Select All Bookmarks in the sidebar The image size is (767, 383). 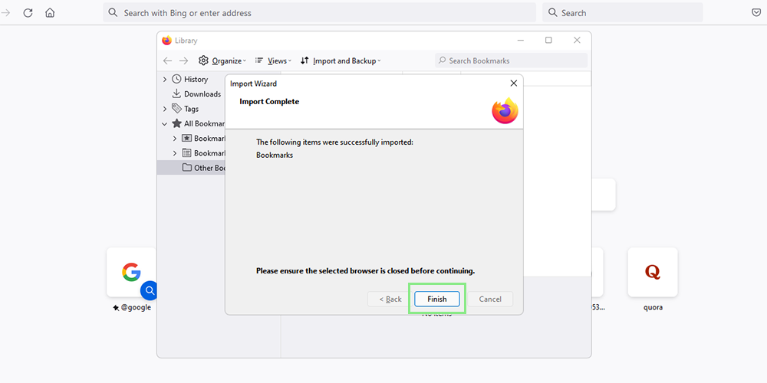pyautogui.click(x=204, y=123)
